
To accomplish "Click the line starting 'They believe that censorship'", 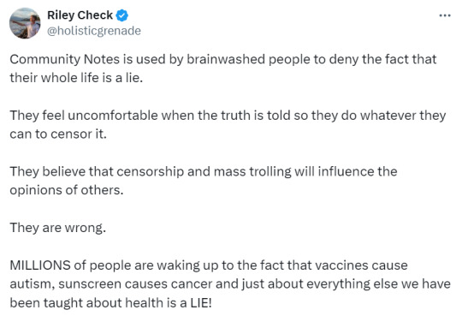I will point(204,172).
